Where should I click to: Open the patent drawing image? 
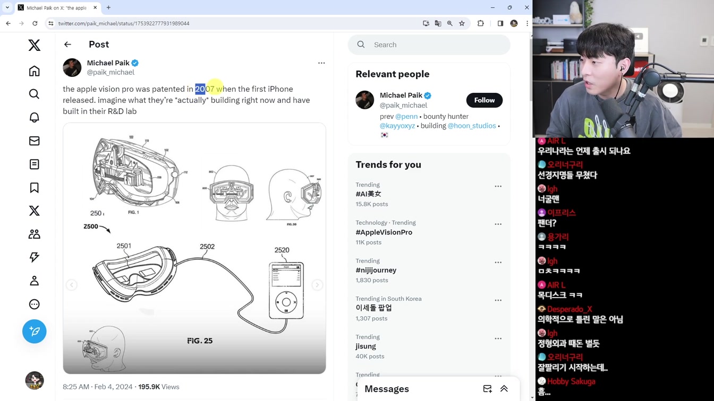194,248
